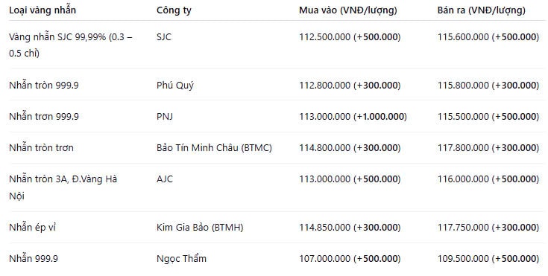Select the 'Mua vào (VNĐ/lượng)' header
This screenshot has height=276, width=548.
pyautogui.click(x=347, y=10)
